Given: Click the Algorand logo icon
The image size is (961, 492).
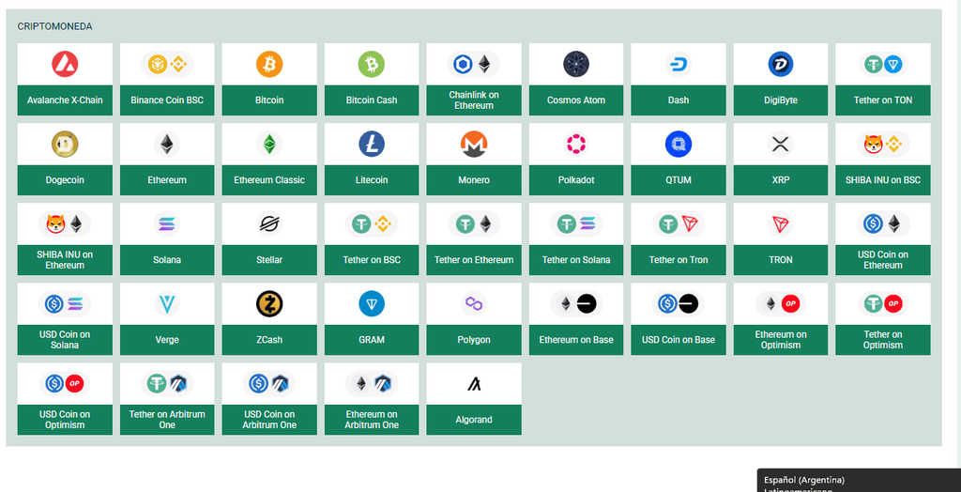Looking at the screenshot, I should pos(474,384).
